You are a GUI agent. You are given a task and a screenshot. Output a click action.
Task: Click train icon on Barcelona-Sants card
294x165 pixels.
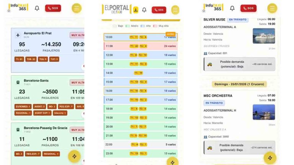[18, 82]
